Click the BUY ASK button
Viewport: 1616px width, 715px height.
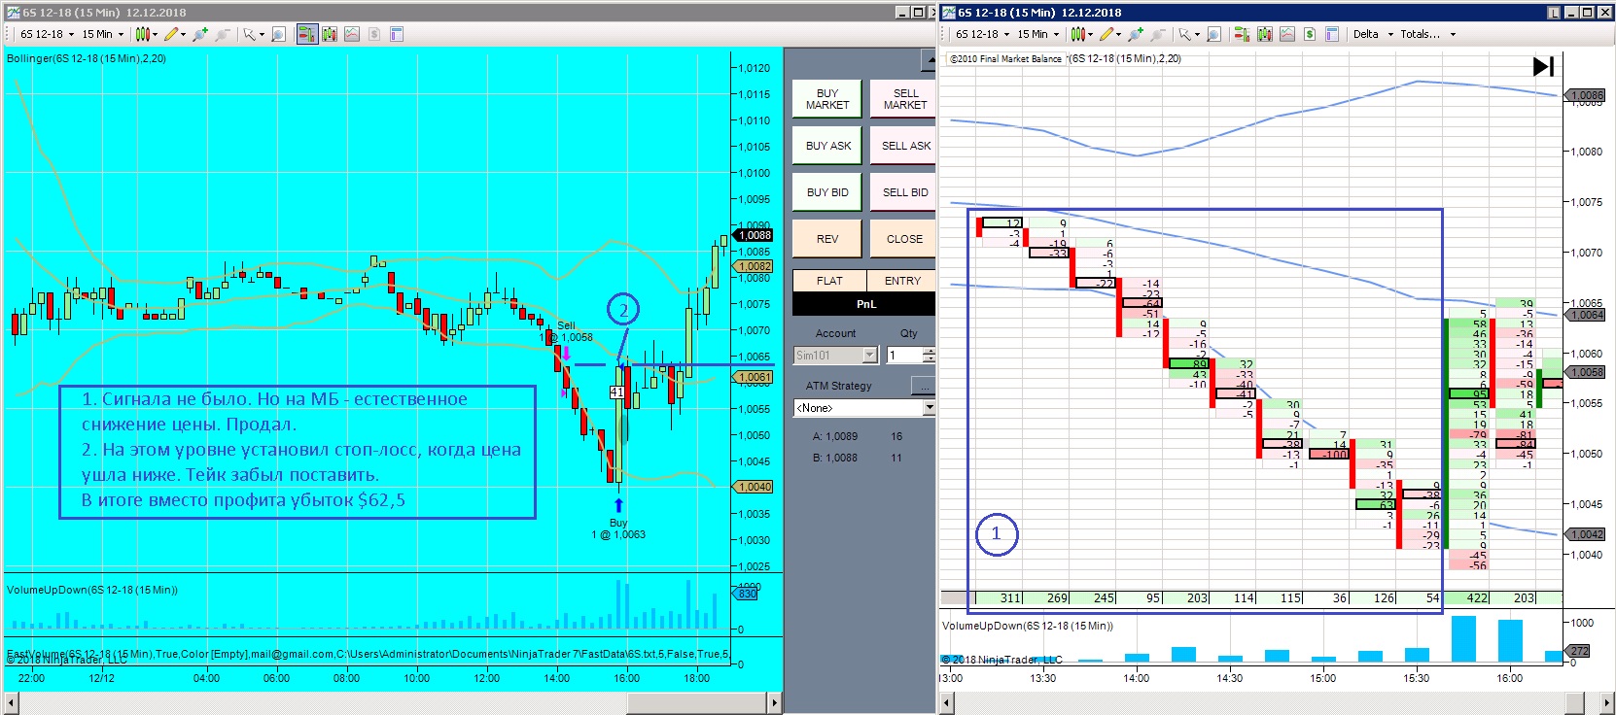pyautogui.click(x=827, y=146)
